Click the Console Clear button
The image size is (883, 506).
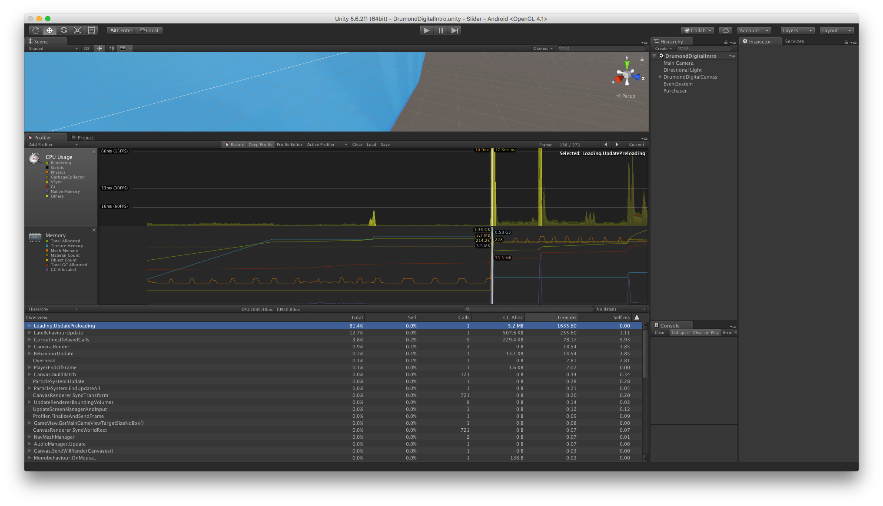(660, 333)
